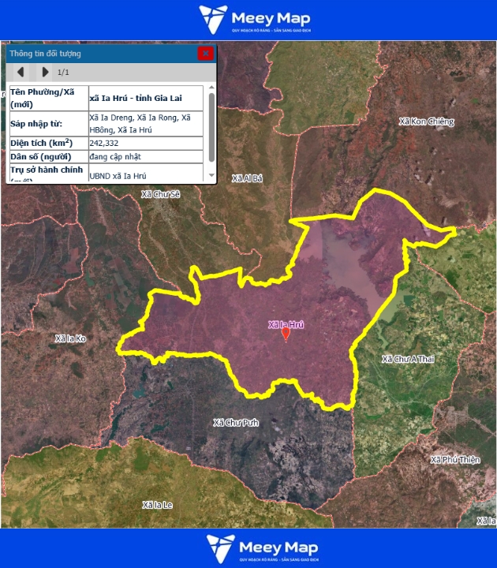497x568 pixels.
Task: Click the top Meey Map logo
Action: pos(254,19)
